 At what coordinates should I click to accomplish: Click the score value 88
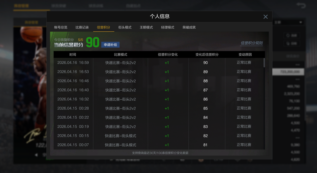[x=205, y=81]
